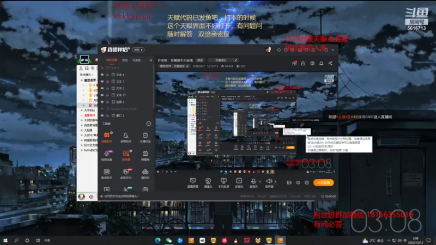The image size is (436, 245).
Task: Collapse the 工具箱 toolbox section
Action: click(x=148, y=124)
